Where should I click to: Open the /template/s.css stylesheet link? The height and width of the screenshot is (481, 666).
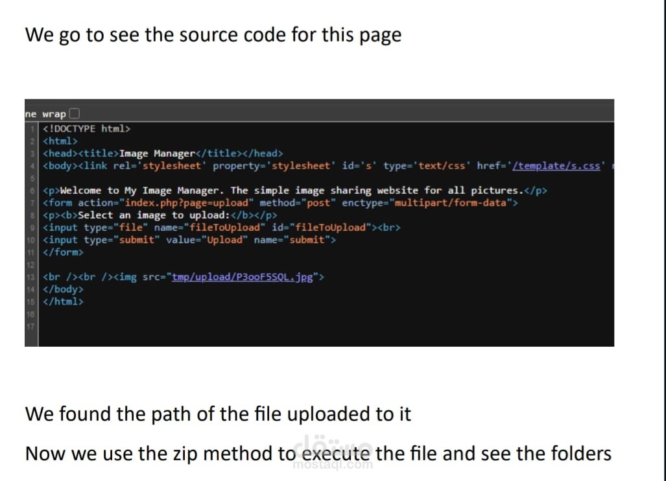[x=556, y=165]
